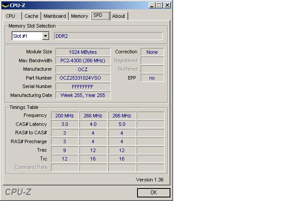The width and height of the screenshot is (284, 201).
Task: Click the Tras value 9 cell
Action: 65,150
